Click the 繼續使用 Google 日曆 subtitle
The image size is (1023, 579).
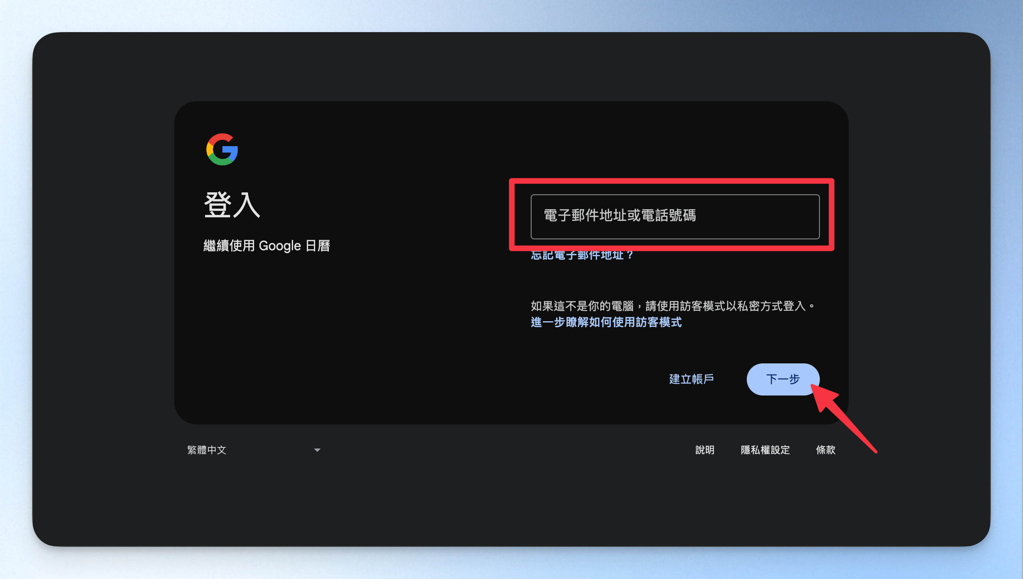266,245
